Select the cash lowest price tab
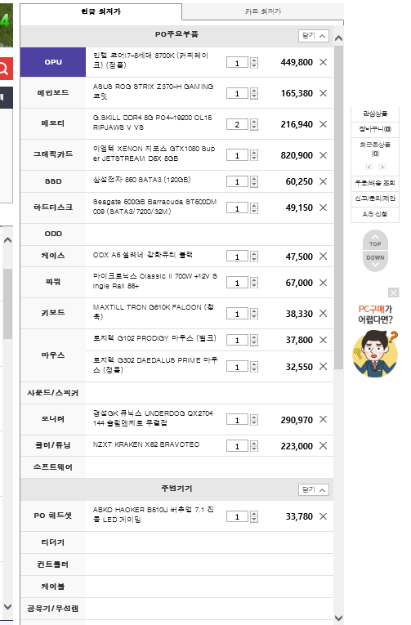This screenshot has height=625, width=411. point(101,11)
